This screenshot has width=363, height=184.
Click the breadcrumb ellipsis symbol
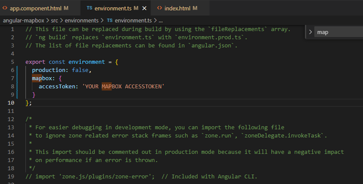(161, 21)
